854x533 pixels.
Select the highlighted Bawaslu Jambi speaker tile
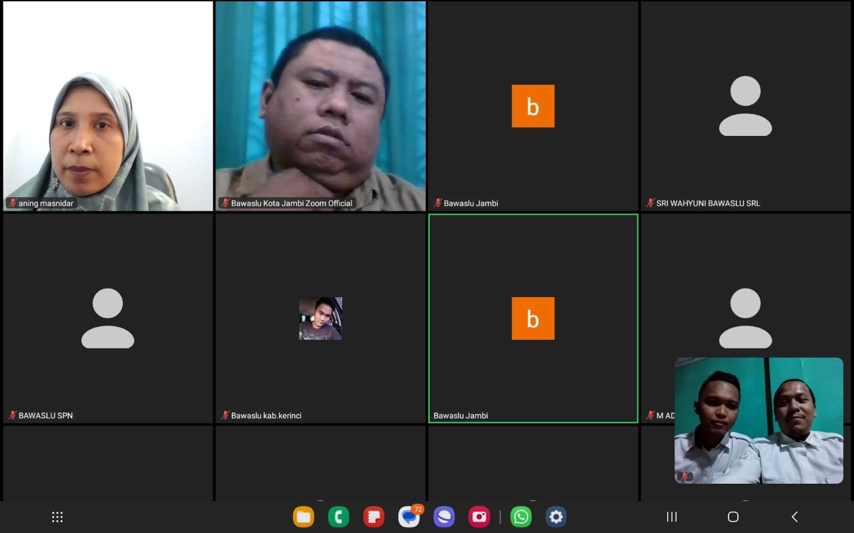click(533, 318)
